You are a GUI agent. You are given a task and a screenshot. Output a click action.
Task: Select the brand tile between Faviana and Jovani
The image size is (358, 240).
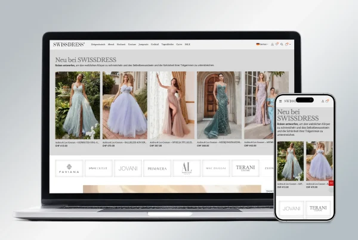point(98,169)
